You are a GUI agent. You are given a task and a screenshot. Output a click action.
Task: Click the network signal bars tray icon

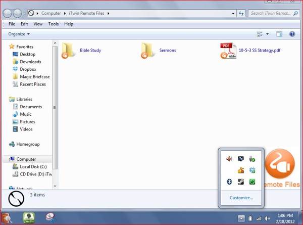[259, 218]
